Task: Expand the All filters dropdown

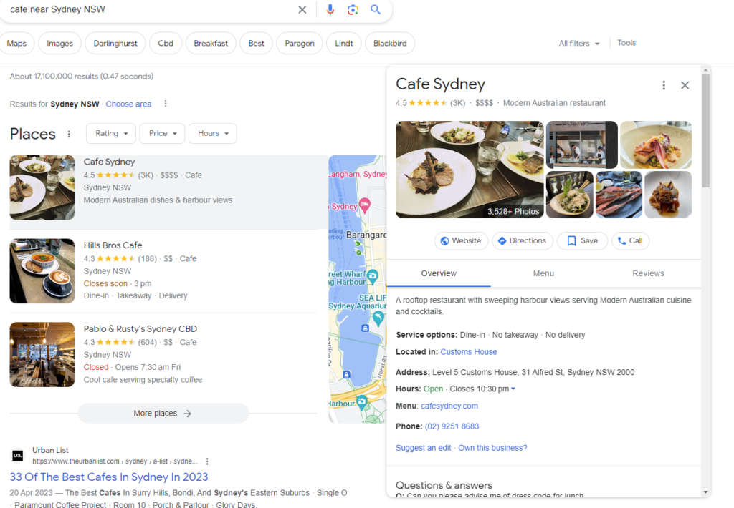Action: click(579, 43)
